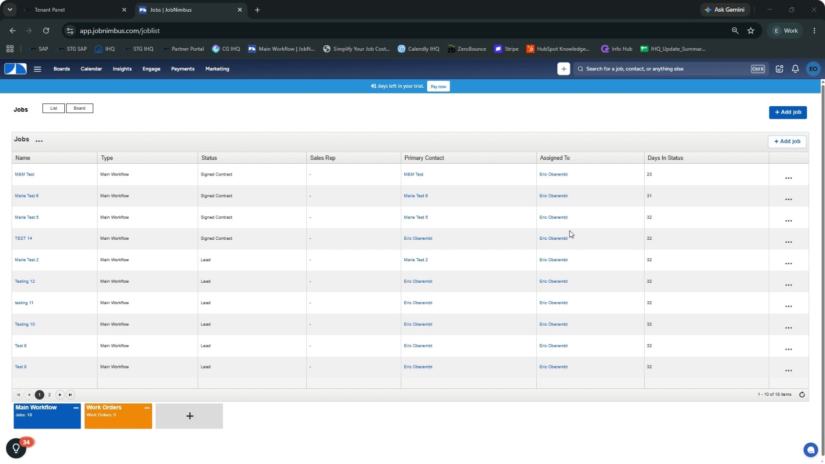Screen dimensions: 825x464
Task: Add a new board with plus tile
Action: [x=189, y=416]
